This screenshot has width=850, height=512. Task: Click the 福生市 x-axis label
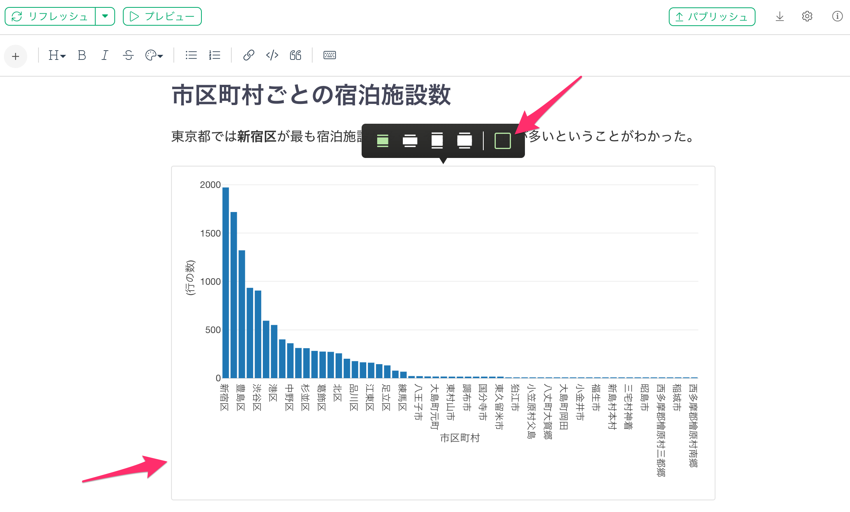[596, 397]
